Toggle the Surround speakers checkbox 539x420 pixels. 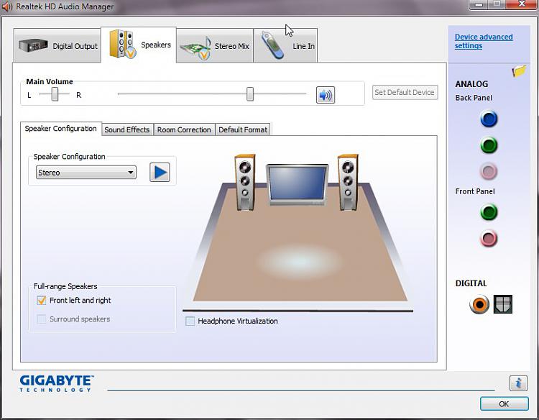41,319
